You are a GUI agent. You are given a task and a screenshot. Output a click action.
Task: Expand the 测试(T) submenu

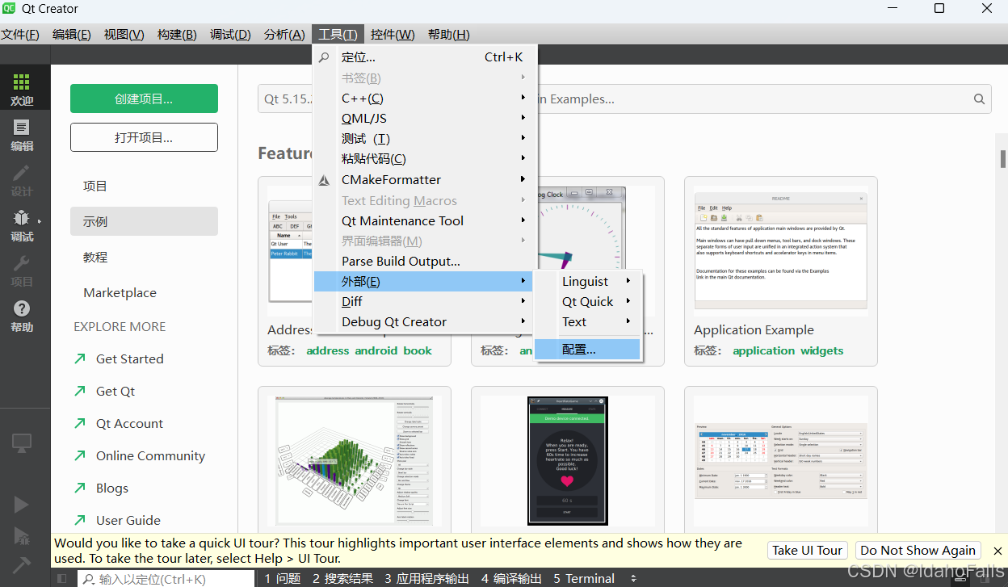pos(425,139)
